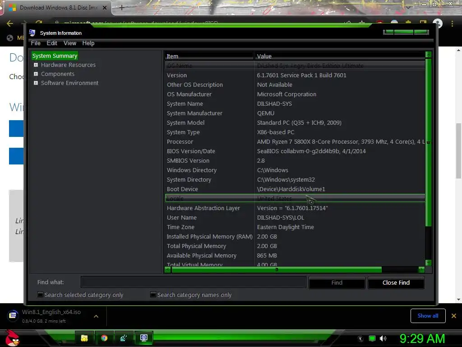
Task: Click the horizontal scroll-right arrow
Action: coord(421,269)
